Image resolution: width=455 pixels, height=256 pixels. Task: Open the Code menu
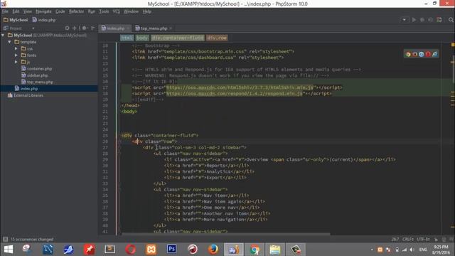tap(60, 11)
